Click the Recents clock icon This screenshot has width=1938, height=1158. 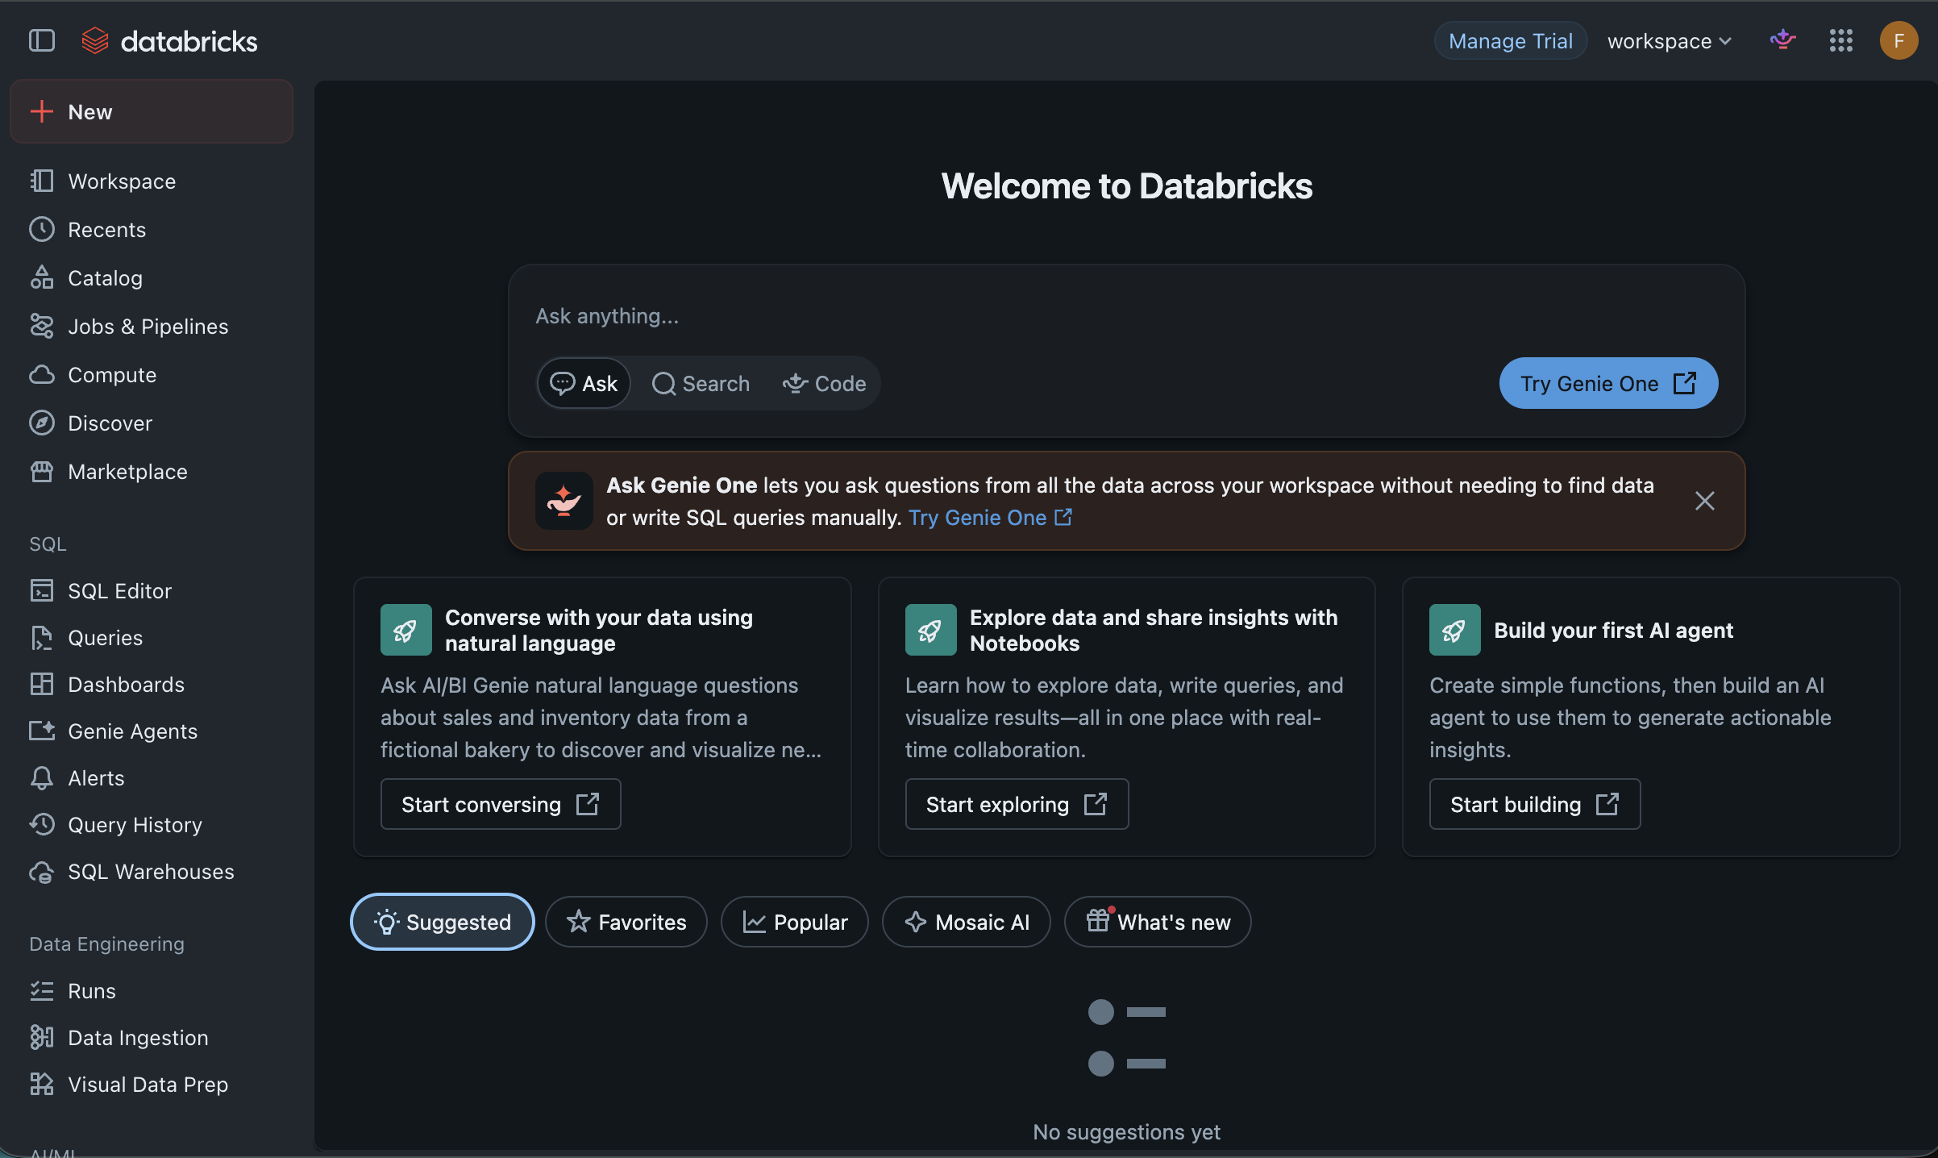point(42,229)
